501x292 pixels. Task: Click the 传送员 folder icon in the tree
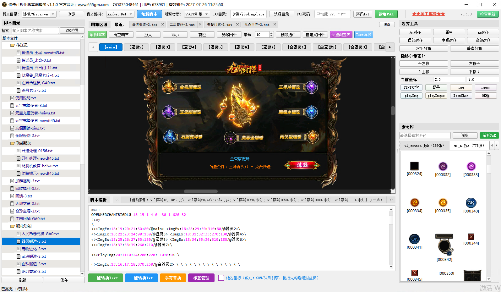coord(13,45)
